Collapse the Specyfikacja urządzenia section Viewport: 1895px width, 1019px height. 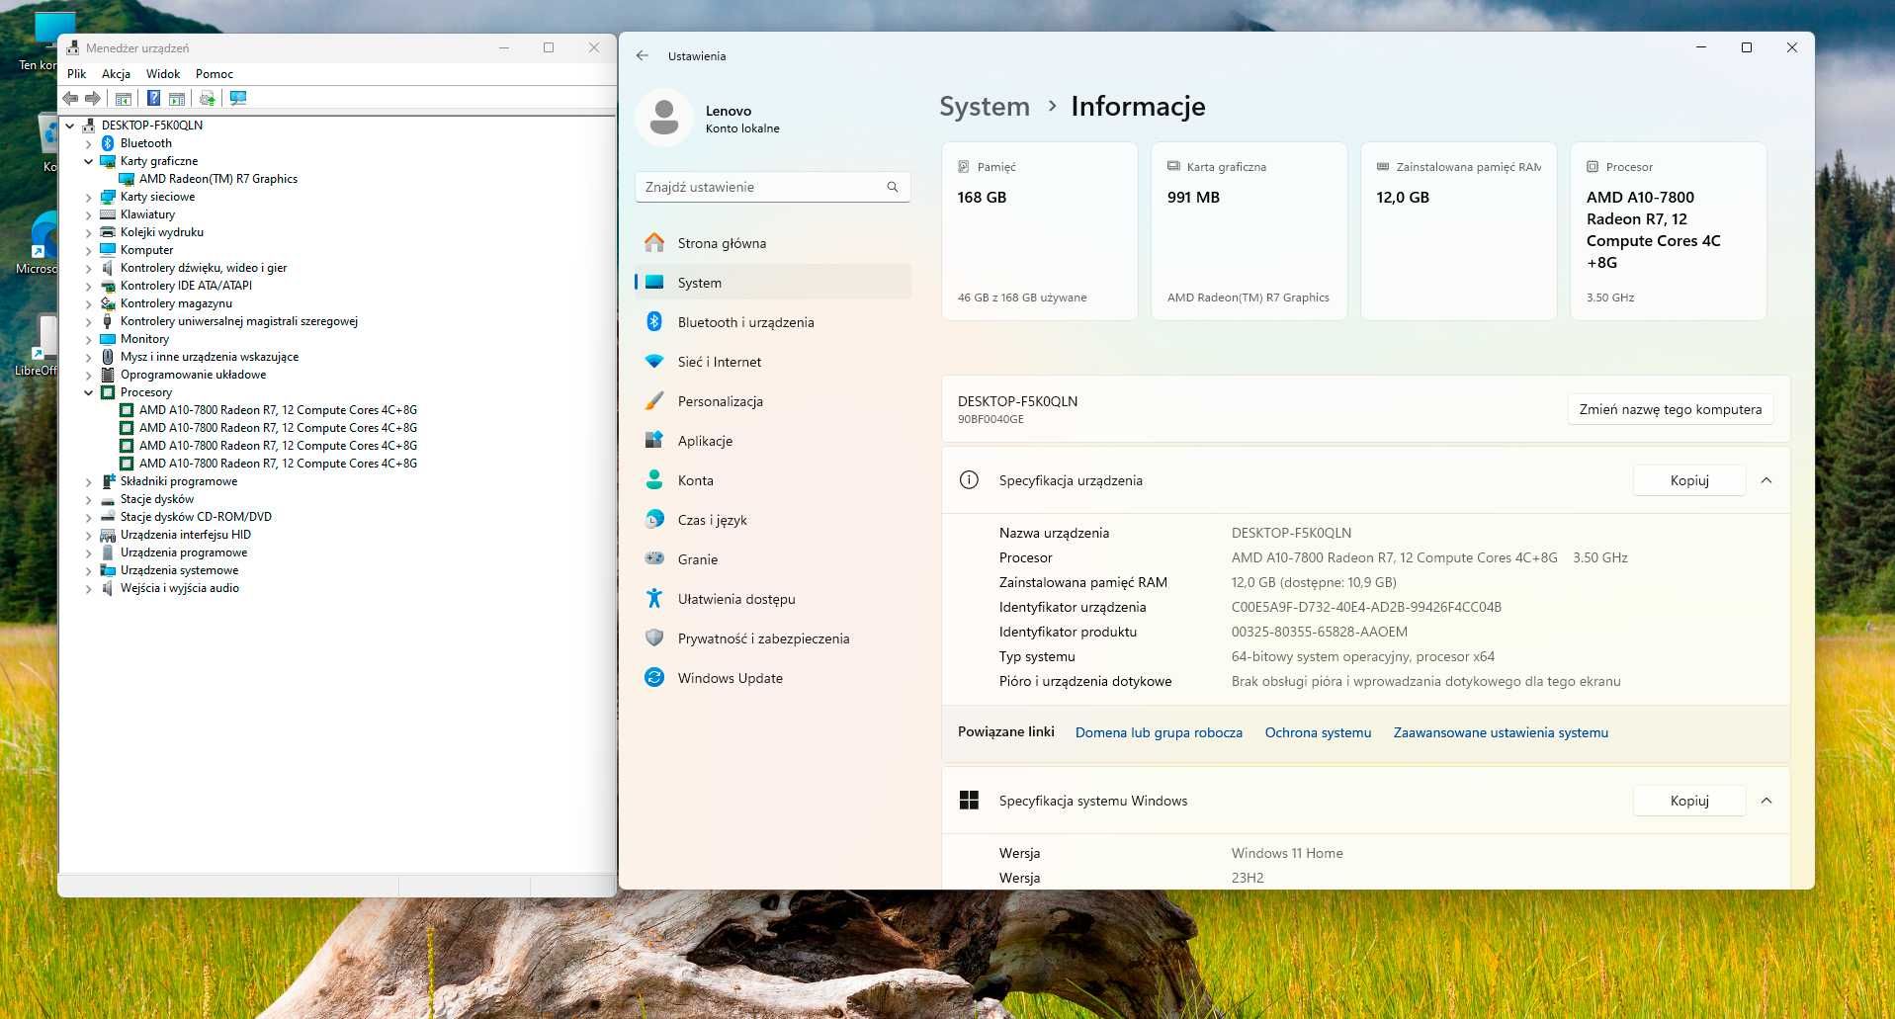pos(1766,480)
